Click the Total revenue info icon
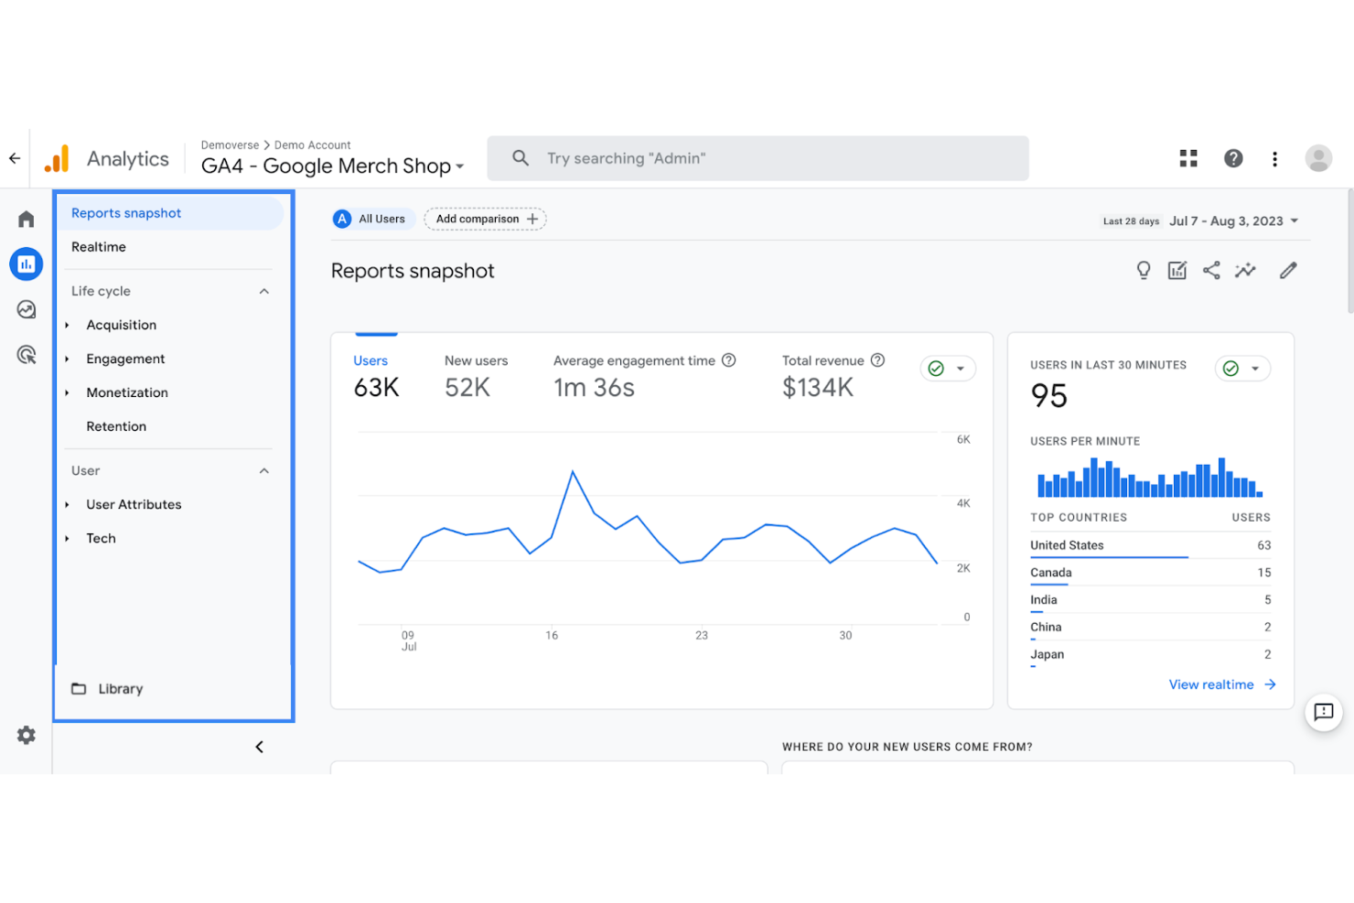 pos(877,360)
